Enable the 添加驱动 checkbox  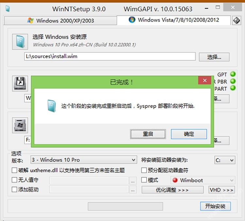pos(14,189)
